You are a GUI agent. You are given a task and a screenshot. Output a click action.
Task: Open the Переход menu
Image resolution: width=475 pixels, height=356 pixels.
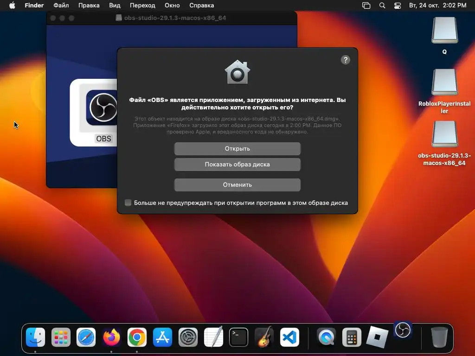tap(142, 6)
